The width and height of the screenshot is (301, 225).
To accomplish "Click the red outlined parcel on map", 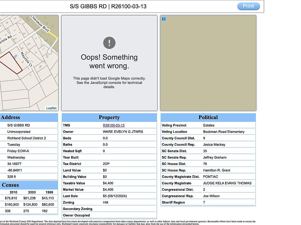I will coord(12,63).
